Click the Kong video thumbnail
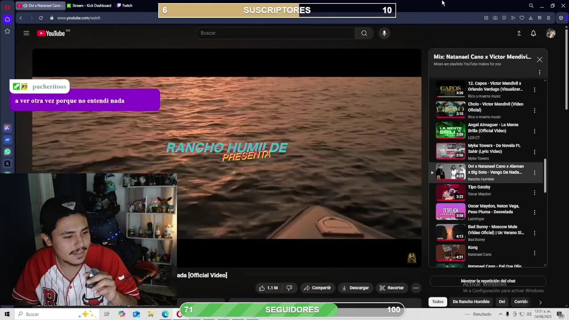The width and height of the screenshot is (569, 320). coord(451,252)
